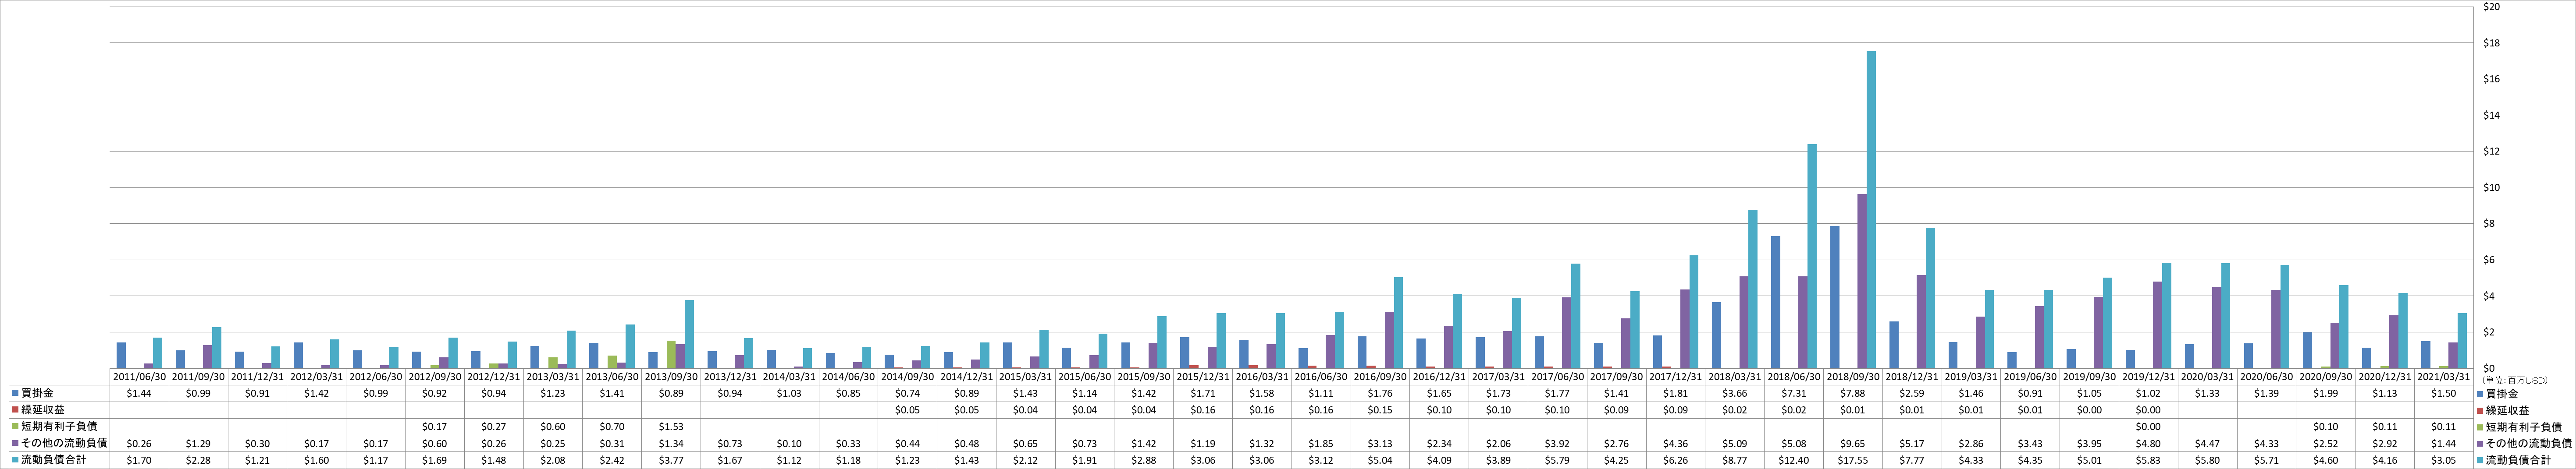This screenshot has height=469, width=2576.
Task: Select the 2013/09/30 date column header
Action: pos(671,377)
